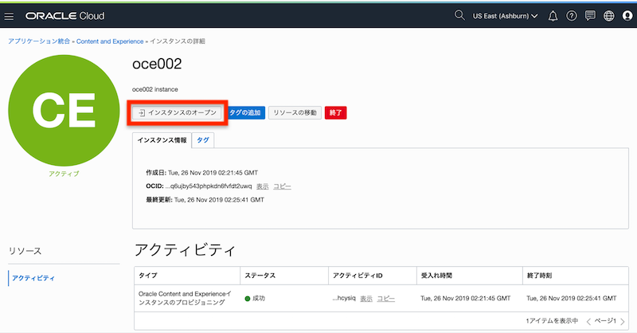Copy the OCID using コピー link
Image resolution: width=637 pixels, height=333 pixels.
tap(282, 186)
